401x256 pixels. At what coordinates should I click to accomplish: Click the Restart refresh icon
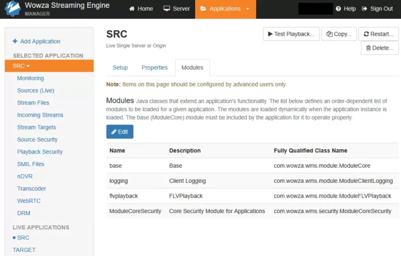pyautogui.click(x=366, y=34)
